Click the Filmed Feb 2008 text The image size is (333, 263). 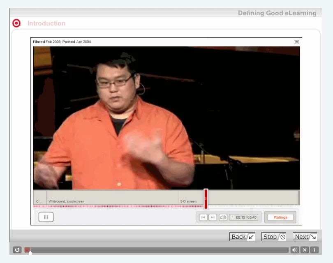tap(47, 42)
